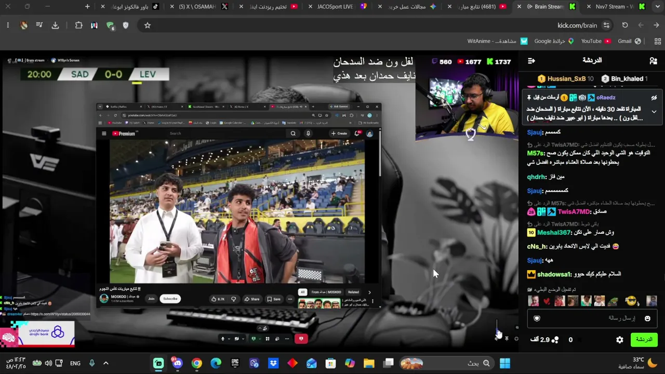This screenshot has height=374, width=665.
Task: Click username M57s in chat
Action: pyautogui.click(x=535, y=153)
